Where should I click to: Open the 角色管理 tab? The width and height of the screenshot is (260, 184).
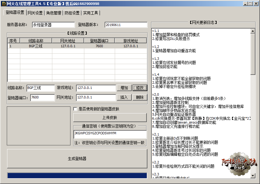(54, 13)
